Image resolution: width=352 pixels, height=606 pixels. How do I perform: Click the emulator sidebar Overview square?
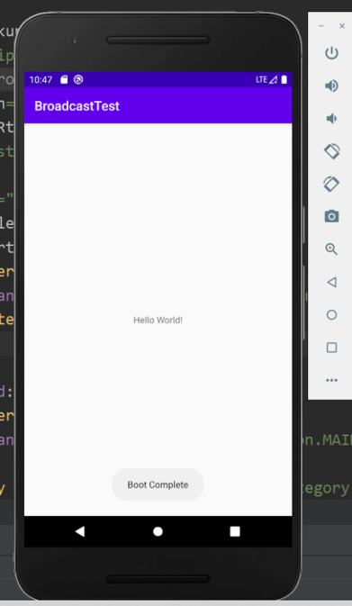point(331,348)
